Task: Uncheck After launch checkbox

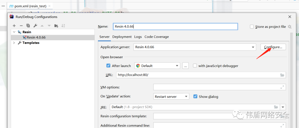Action: (x=108, y=66)
